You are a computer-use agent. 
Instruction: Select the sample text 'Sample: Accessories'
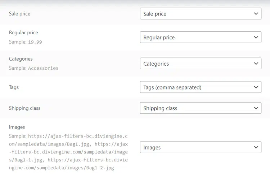[33, 68]
